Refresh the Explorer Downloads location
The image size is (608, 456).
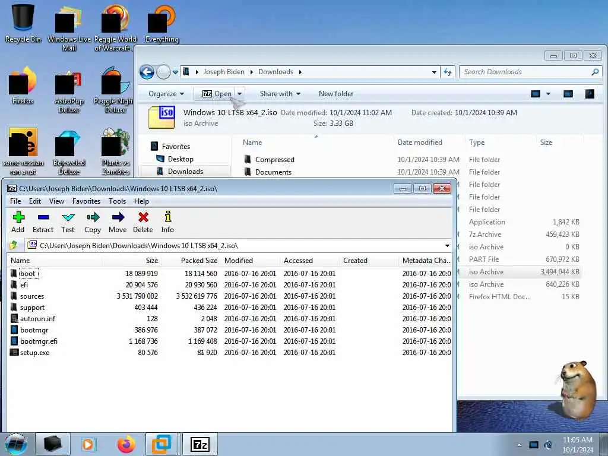point(448,72)
